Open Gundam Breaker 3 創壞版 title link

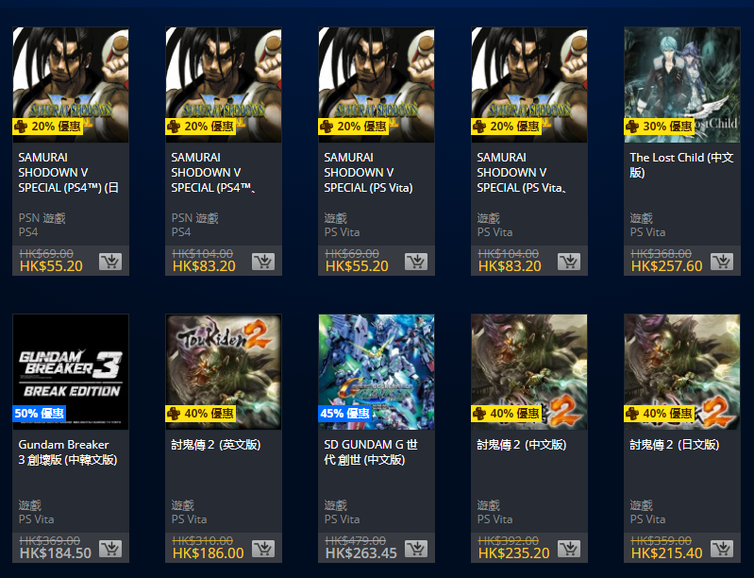click(68, 451)
